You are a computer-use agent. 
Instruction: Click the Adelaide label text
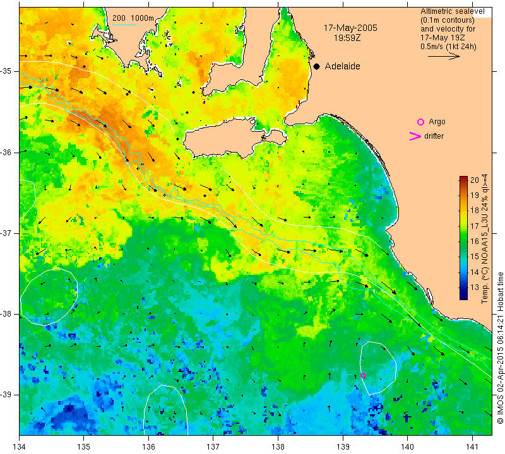click(342, 66)
